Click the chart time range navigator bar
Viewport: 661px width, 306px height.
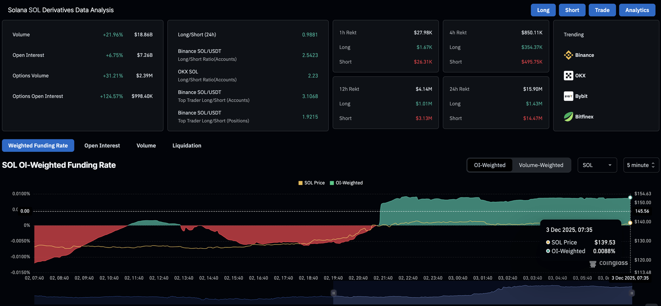(482, 294)
